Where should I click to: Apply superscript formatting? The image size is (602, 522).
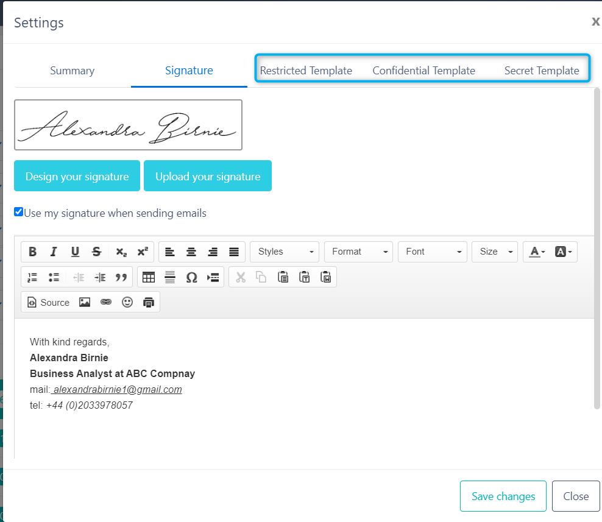click(x=143, y=252)
